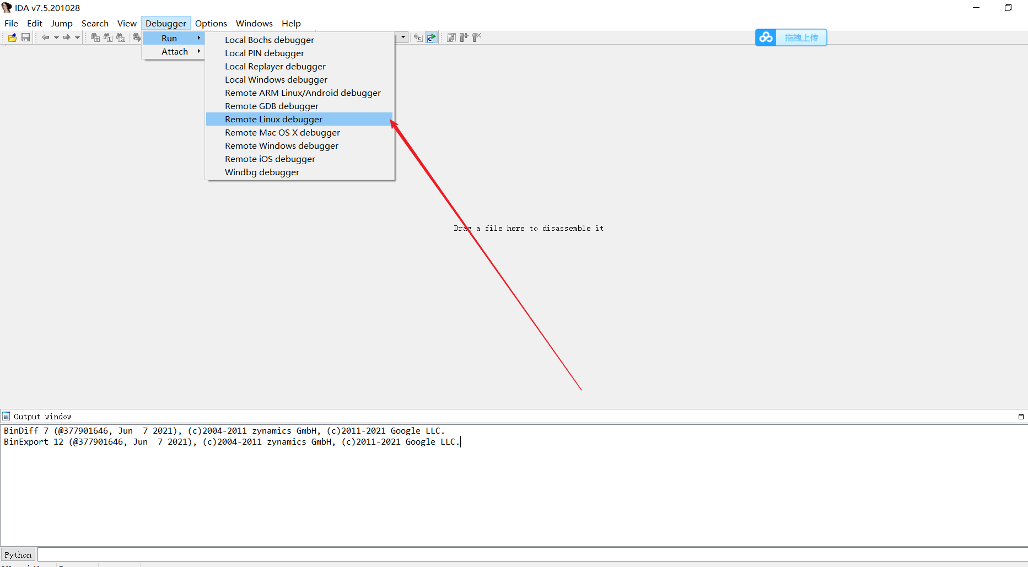Viewport: 1028px width, 567px height.
Task: Open the Search menu
Action: click(x=95, y=23)
